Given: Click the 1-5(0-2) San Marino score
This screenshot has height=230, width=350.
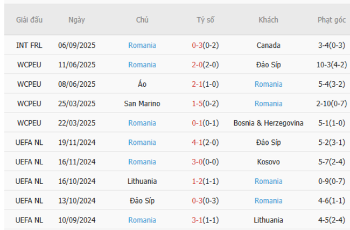Looking at the screenshot, I should pyautogui.click(x=205, y=103).
